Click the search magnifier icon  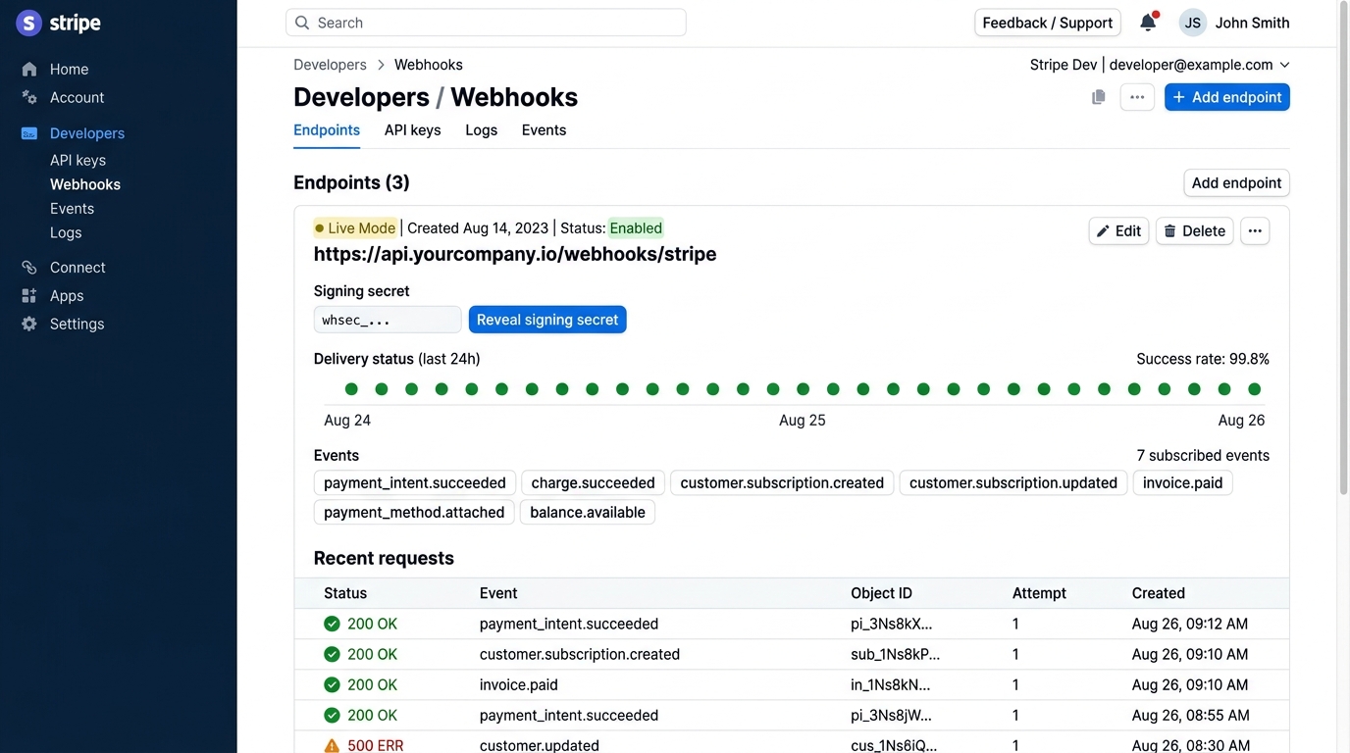(x=302, y=23)
